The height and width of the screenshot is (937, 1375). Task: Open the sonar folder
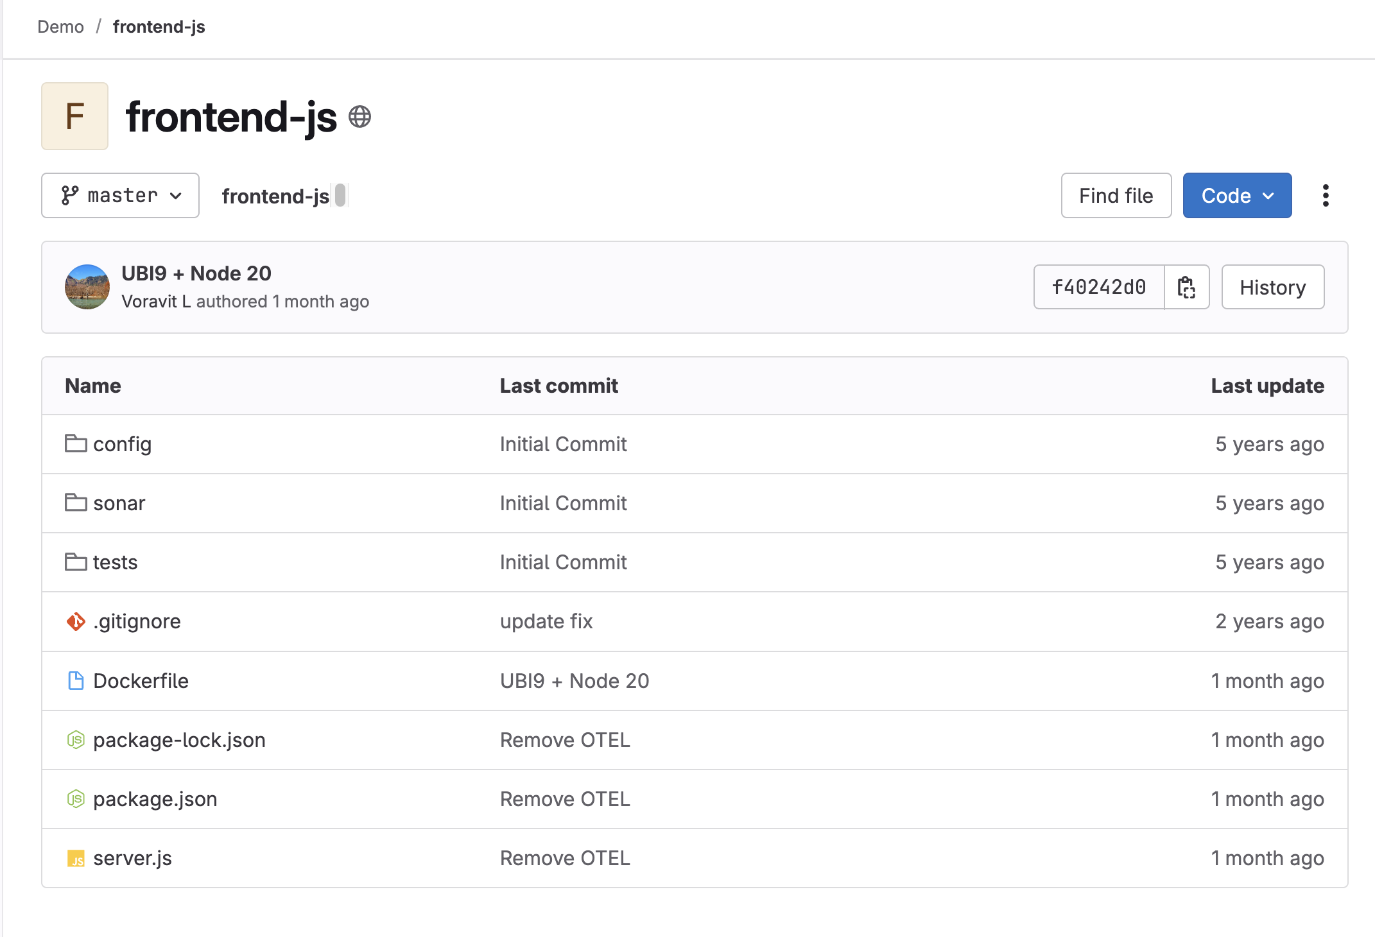(x=119, y=503)
